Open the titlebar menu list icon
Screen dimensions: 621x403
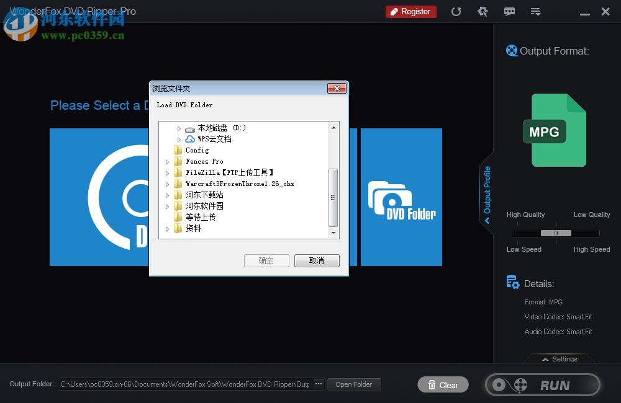tap(535, 11)
